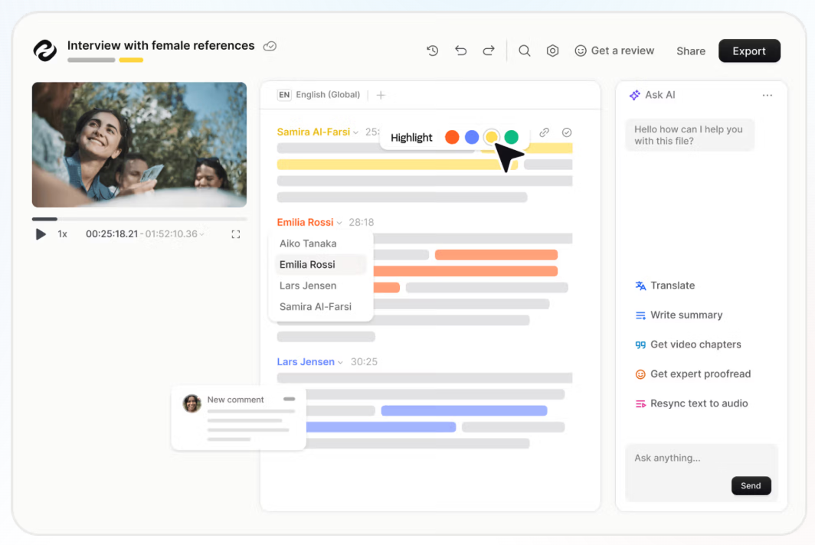Choose Lars Jensen from speaker list
Screen dimensions: 815x545
point(308,286)
